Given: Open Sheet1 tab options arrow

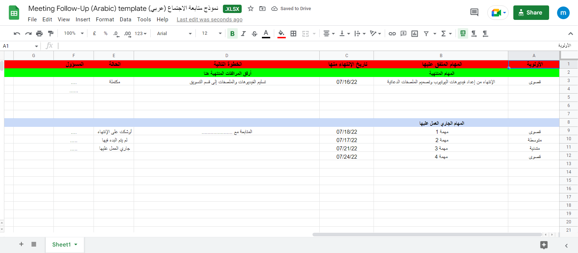Looking at the screenshot, I should coord(76,245).
